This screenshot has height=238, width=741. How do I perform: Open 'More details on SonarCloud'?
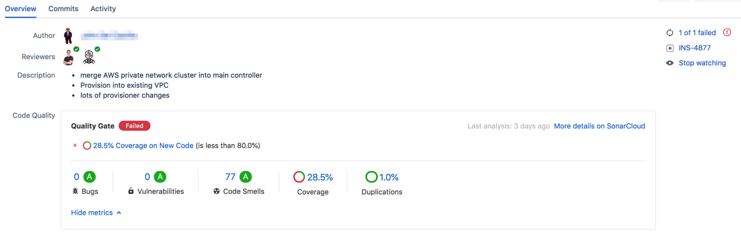tap(599, 126)
